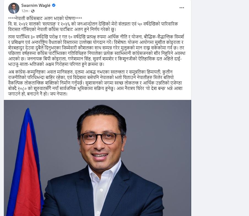Click the blue verified badge beside Swarnim Waglé
The height and width of the screenshot is (216, 249).
[54, 5]
